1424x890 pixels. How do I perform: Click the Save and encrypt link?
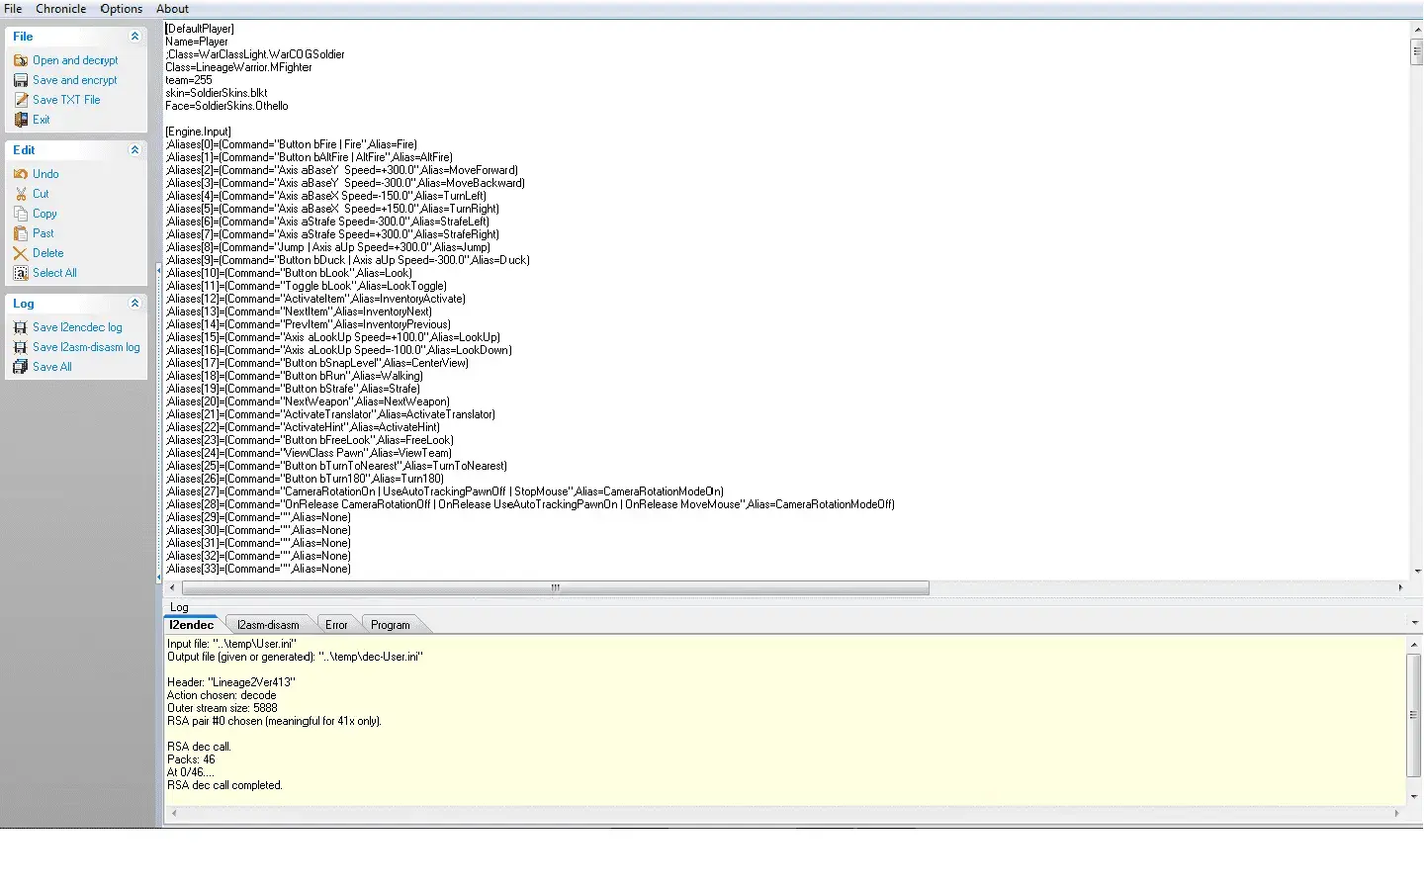[x=75, y=80]
